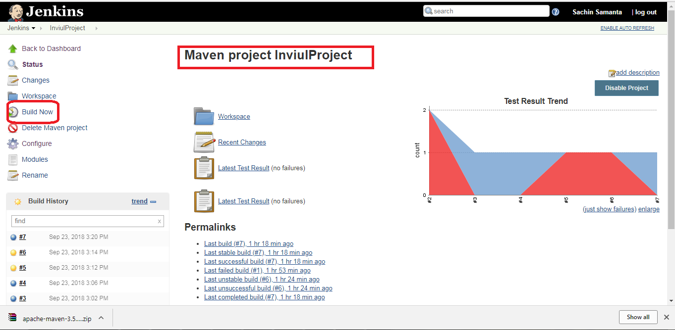Click the Rename notepad icon
675x330 pixels.
pyautogui.click(x=13, y=175)
